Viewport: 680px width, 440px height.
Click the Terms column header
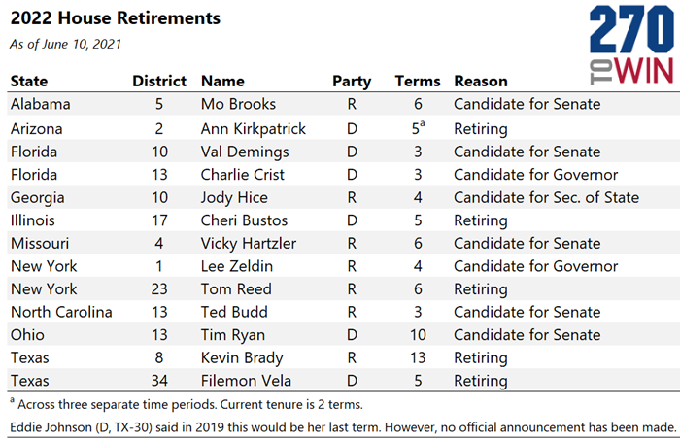pos(417,81)
